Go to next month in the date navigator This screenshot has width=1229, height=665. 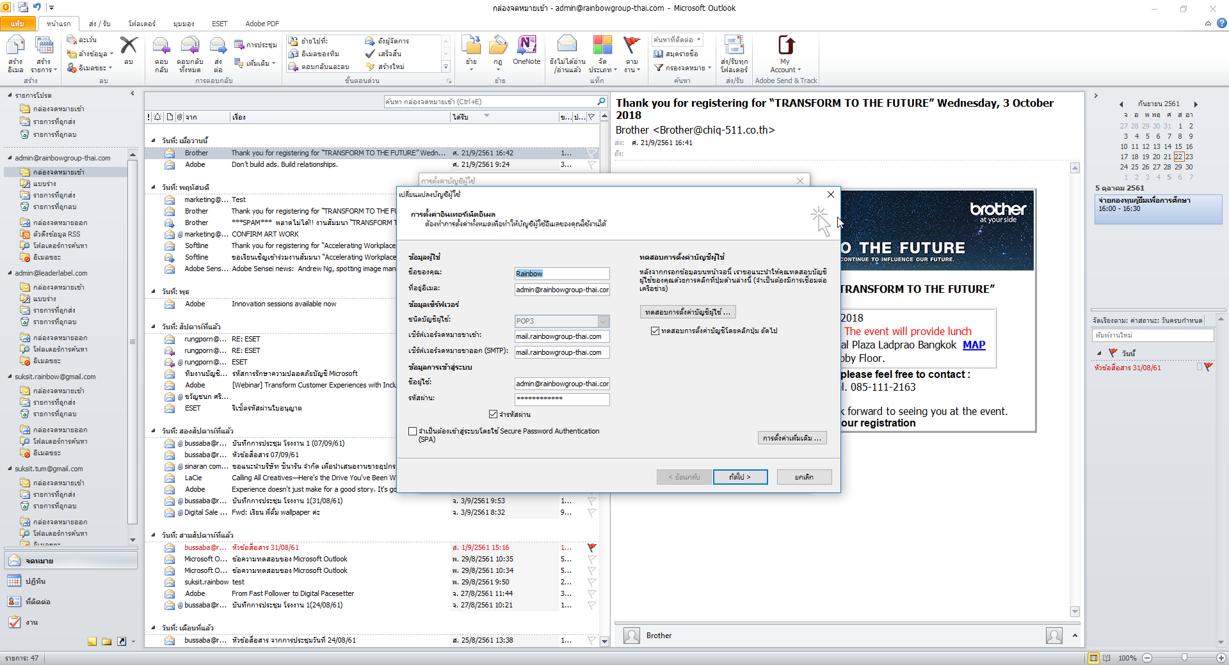[1196, 104]
